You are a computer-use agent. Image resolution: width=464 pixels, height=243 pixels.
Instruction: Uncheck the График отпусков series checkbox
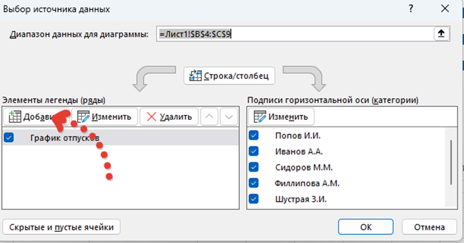pos(9,138)
